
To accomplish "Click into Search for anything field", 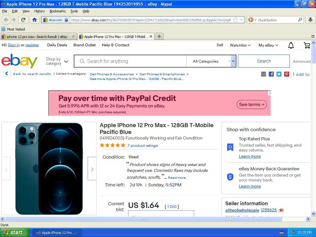I will (131, 61).
